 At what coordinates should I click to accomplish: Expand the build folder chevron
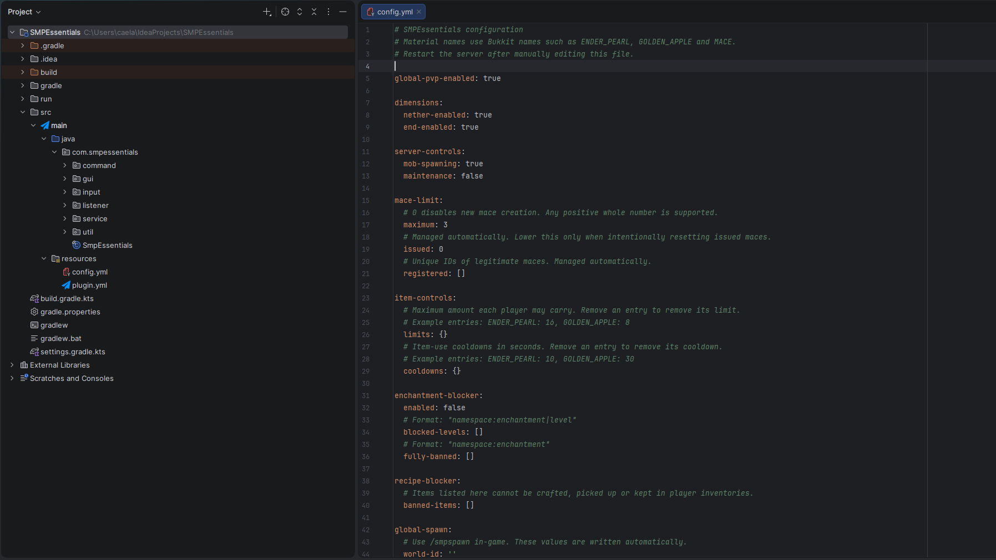tap(23, 72)
